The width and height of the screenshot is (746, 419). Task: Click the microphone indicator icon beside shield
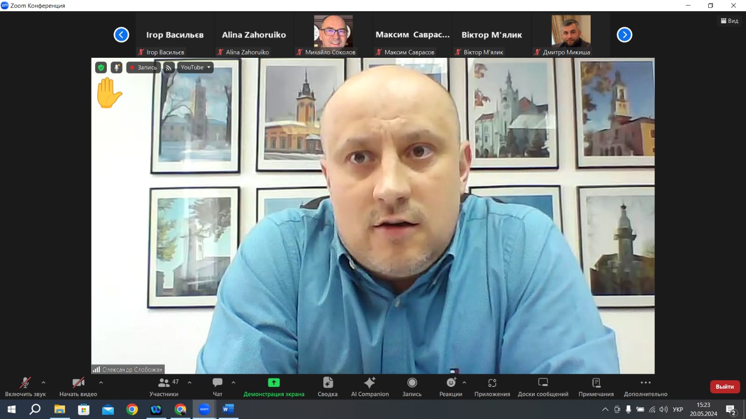pyautogui.click(x=117, y=68)
